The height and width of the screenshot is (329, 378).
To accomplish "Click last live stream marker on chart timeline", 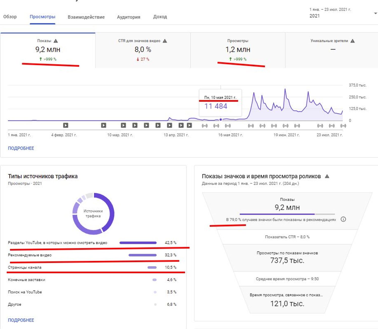I will [x=343, y=126].
